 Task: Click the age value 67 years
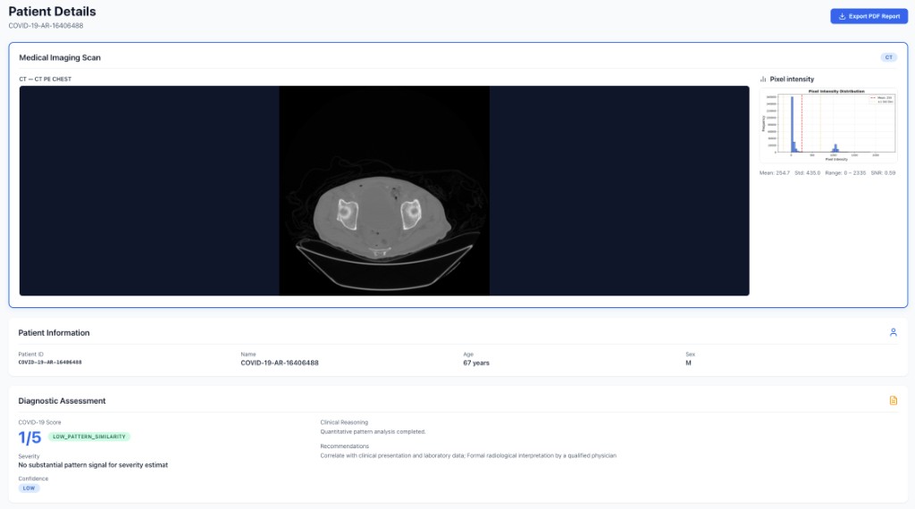click(476, 363)
